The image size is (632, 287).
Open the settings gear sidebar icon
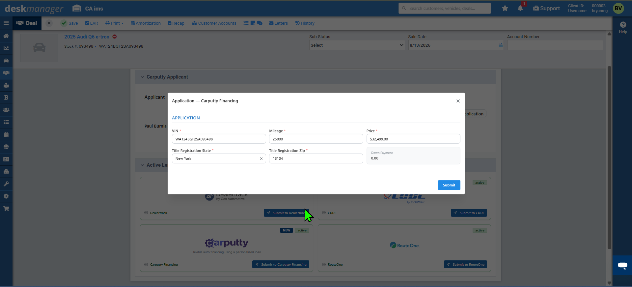tap(6, 196)
